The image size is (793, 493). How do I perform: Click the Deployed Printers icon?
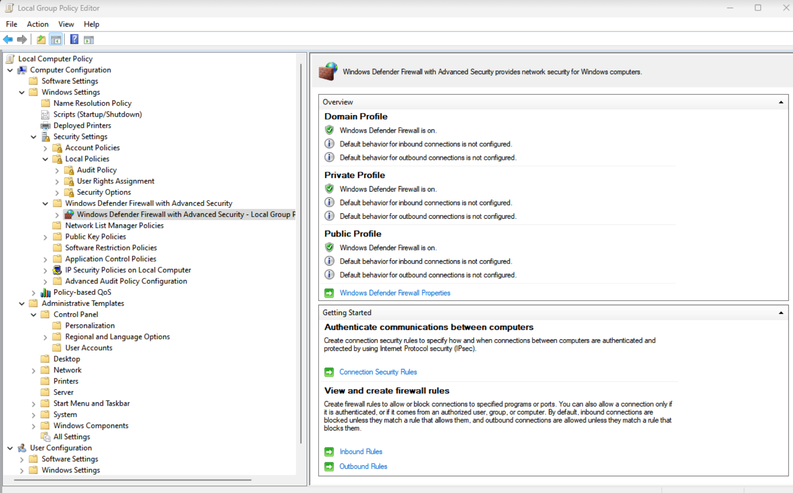point(45,126)
